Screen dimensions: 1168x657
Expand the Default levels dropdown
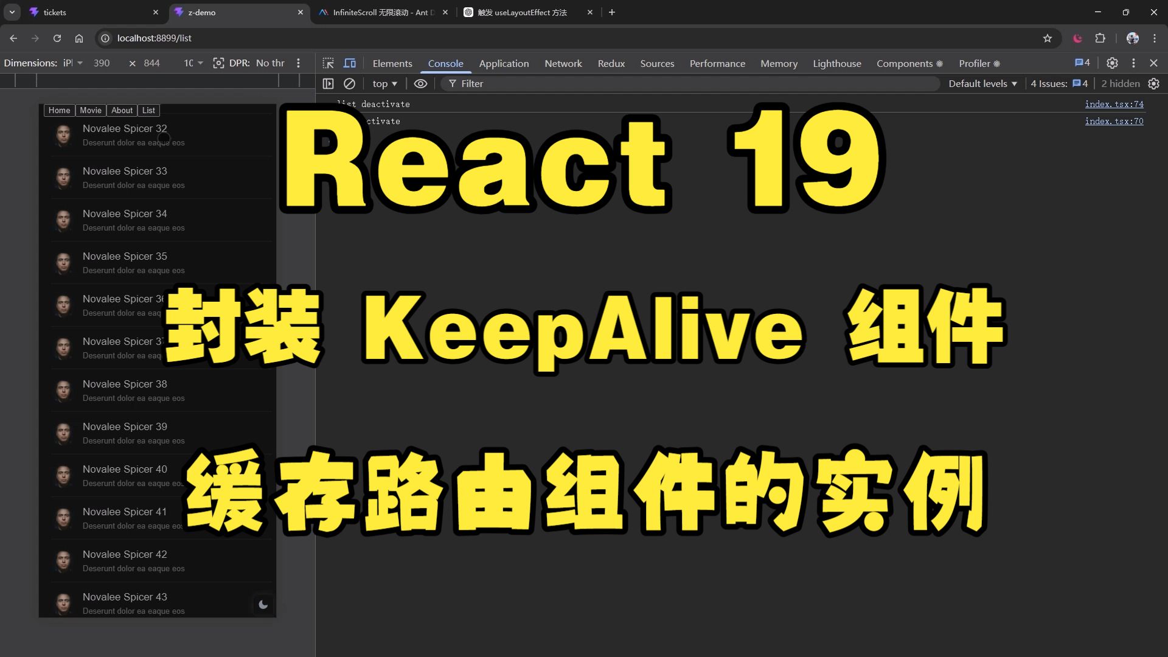[982, 83]
